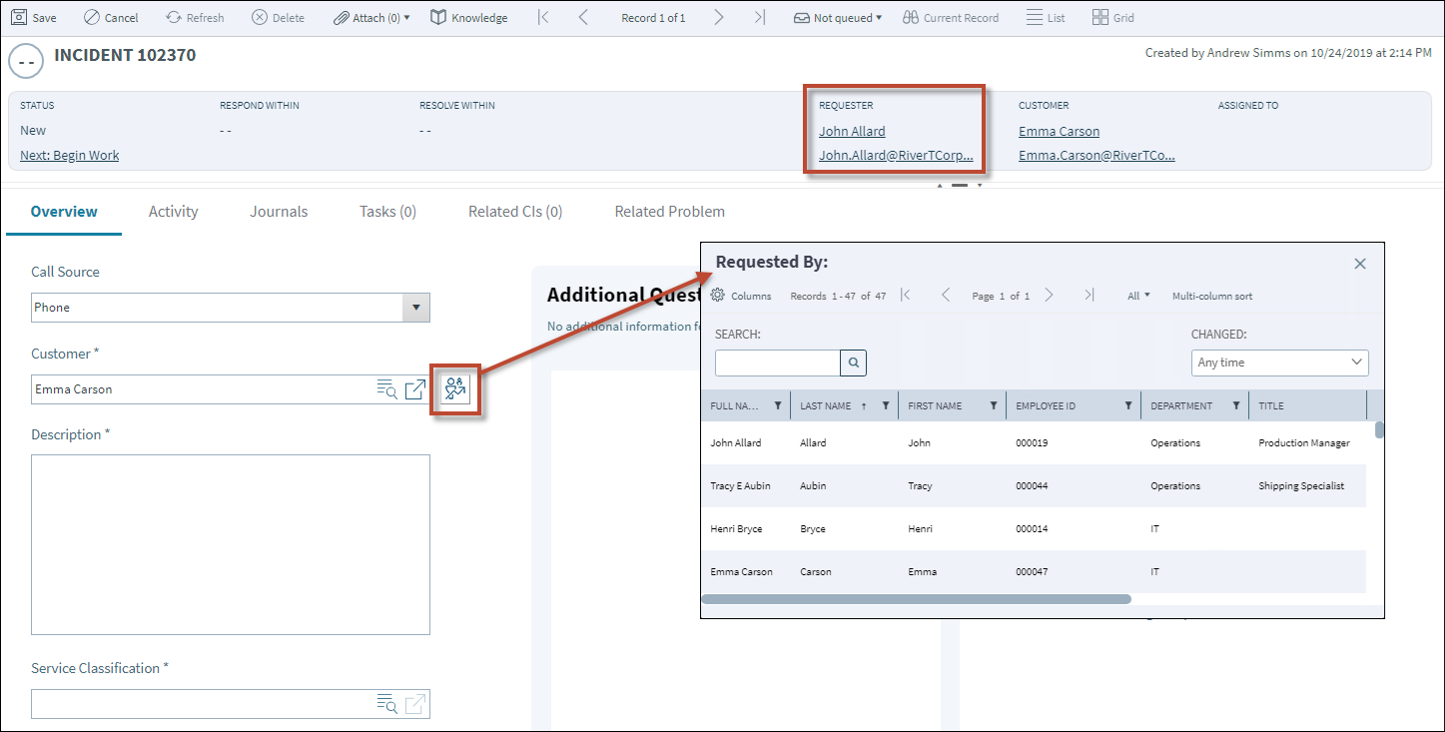Open Columns settings gear in Requested By dialog
Viewport: 1445px width, 732px height.
coord(717,295)
